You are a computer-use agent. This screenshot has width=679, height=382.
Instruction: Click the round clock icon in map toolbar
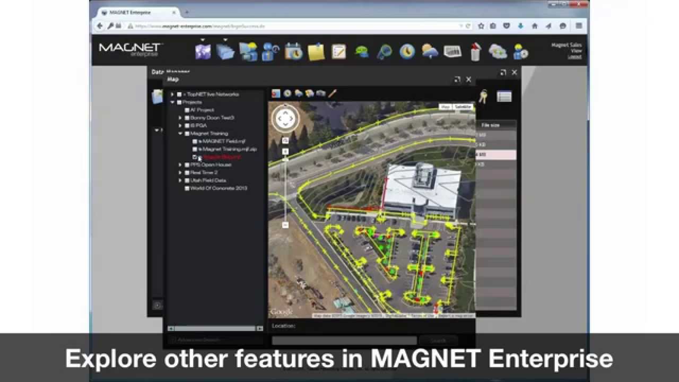[x=287, y=93]
